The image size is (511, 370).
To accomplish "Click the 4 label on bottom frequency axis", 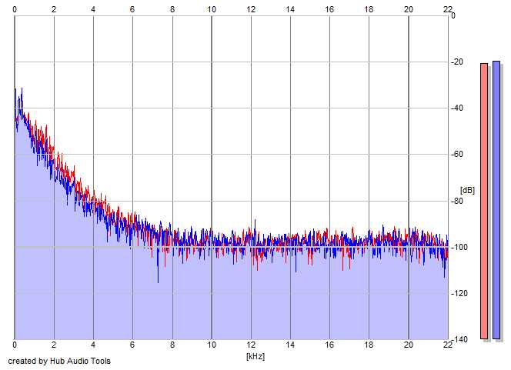I will pos(93,345).
